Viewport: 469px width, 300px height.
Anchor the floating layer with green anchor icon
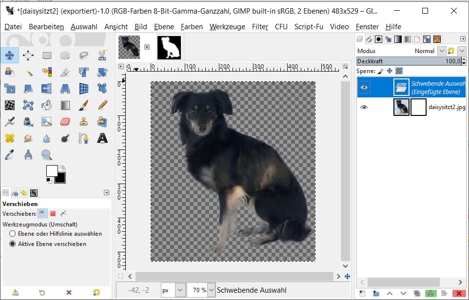point(430,293)
